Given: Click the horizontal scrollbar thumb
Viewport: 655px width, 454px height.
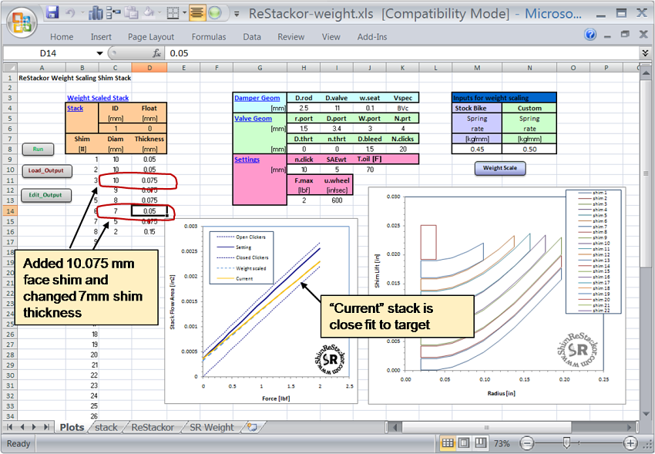Looking at the screenshot, I should [x=487, y=427].
